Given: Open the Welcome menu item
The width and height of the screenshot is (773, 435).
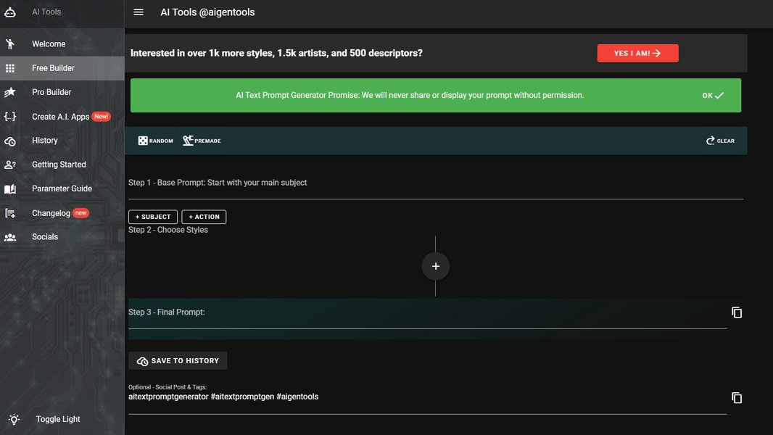Looking at the screenshot, I should pos(62,43).
